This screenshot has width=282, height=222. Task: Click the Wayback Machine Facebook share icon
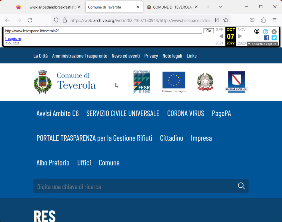(266, 38)
